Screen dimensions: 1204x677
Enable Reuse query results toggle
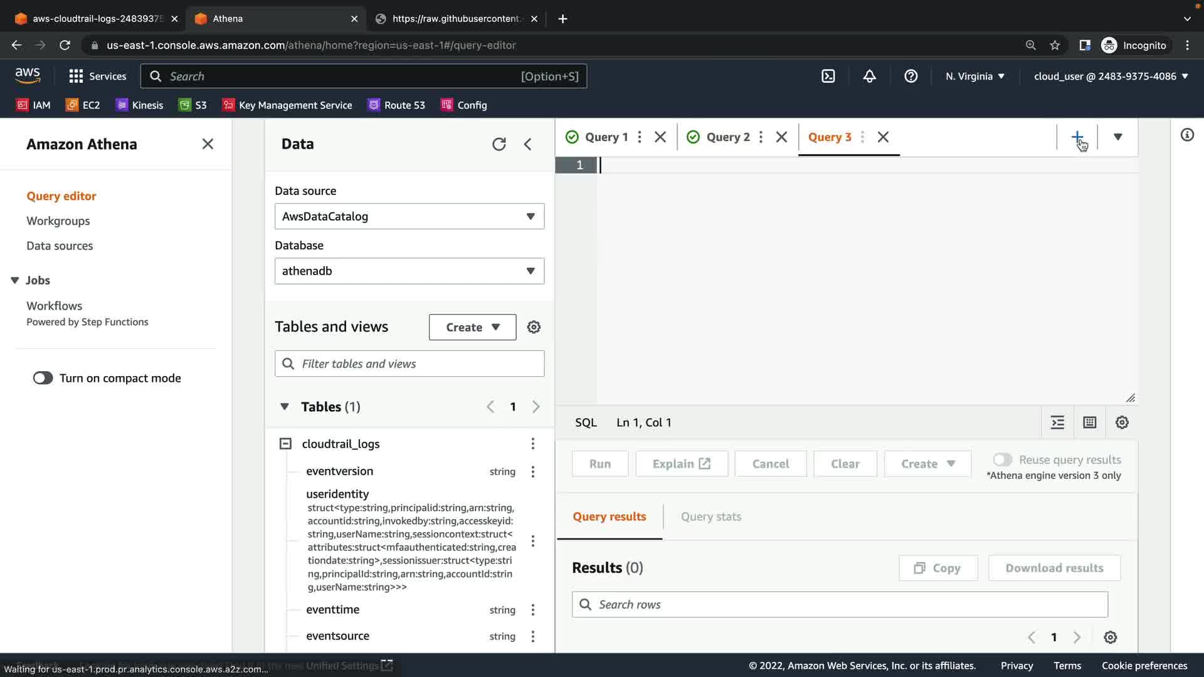(x=1002, y=459)
